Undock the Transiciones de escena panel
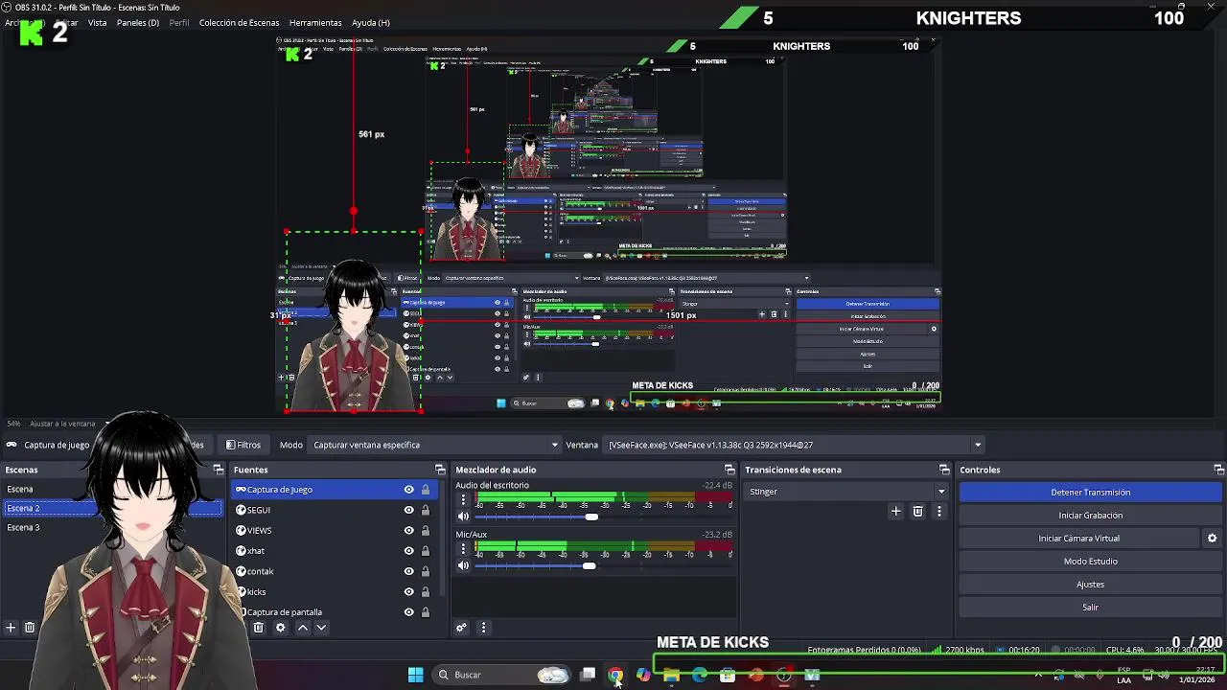This screenshot has width=1227, height=690. (x=944, y=470)
